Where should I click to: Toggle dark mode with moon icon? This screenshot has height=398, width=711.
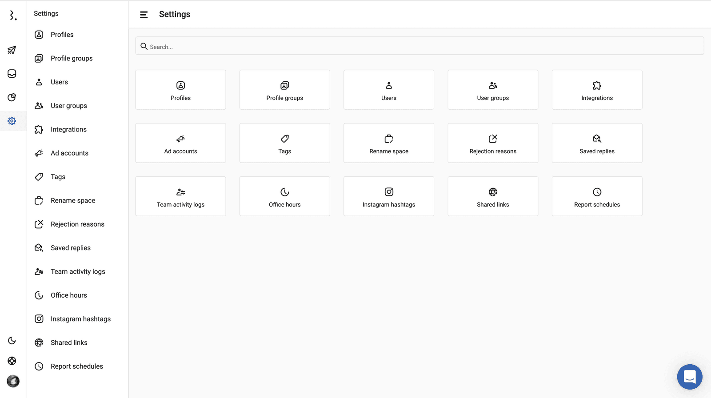(x=12, y=341)
